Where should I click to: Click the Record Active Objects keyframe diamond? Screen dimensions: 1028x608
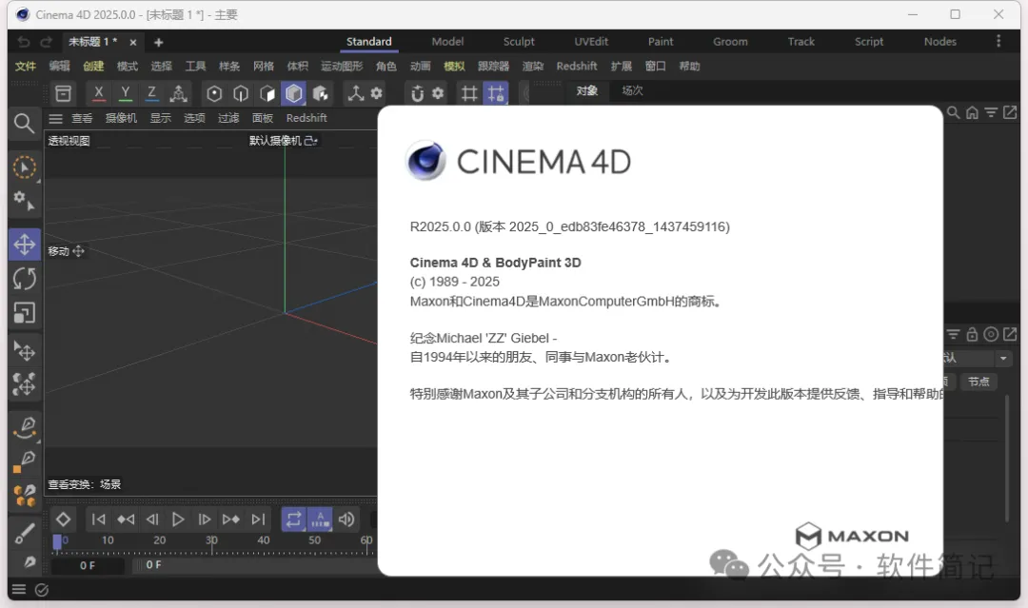click(63, 520)
